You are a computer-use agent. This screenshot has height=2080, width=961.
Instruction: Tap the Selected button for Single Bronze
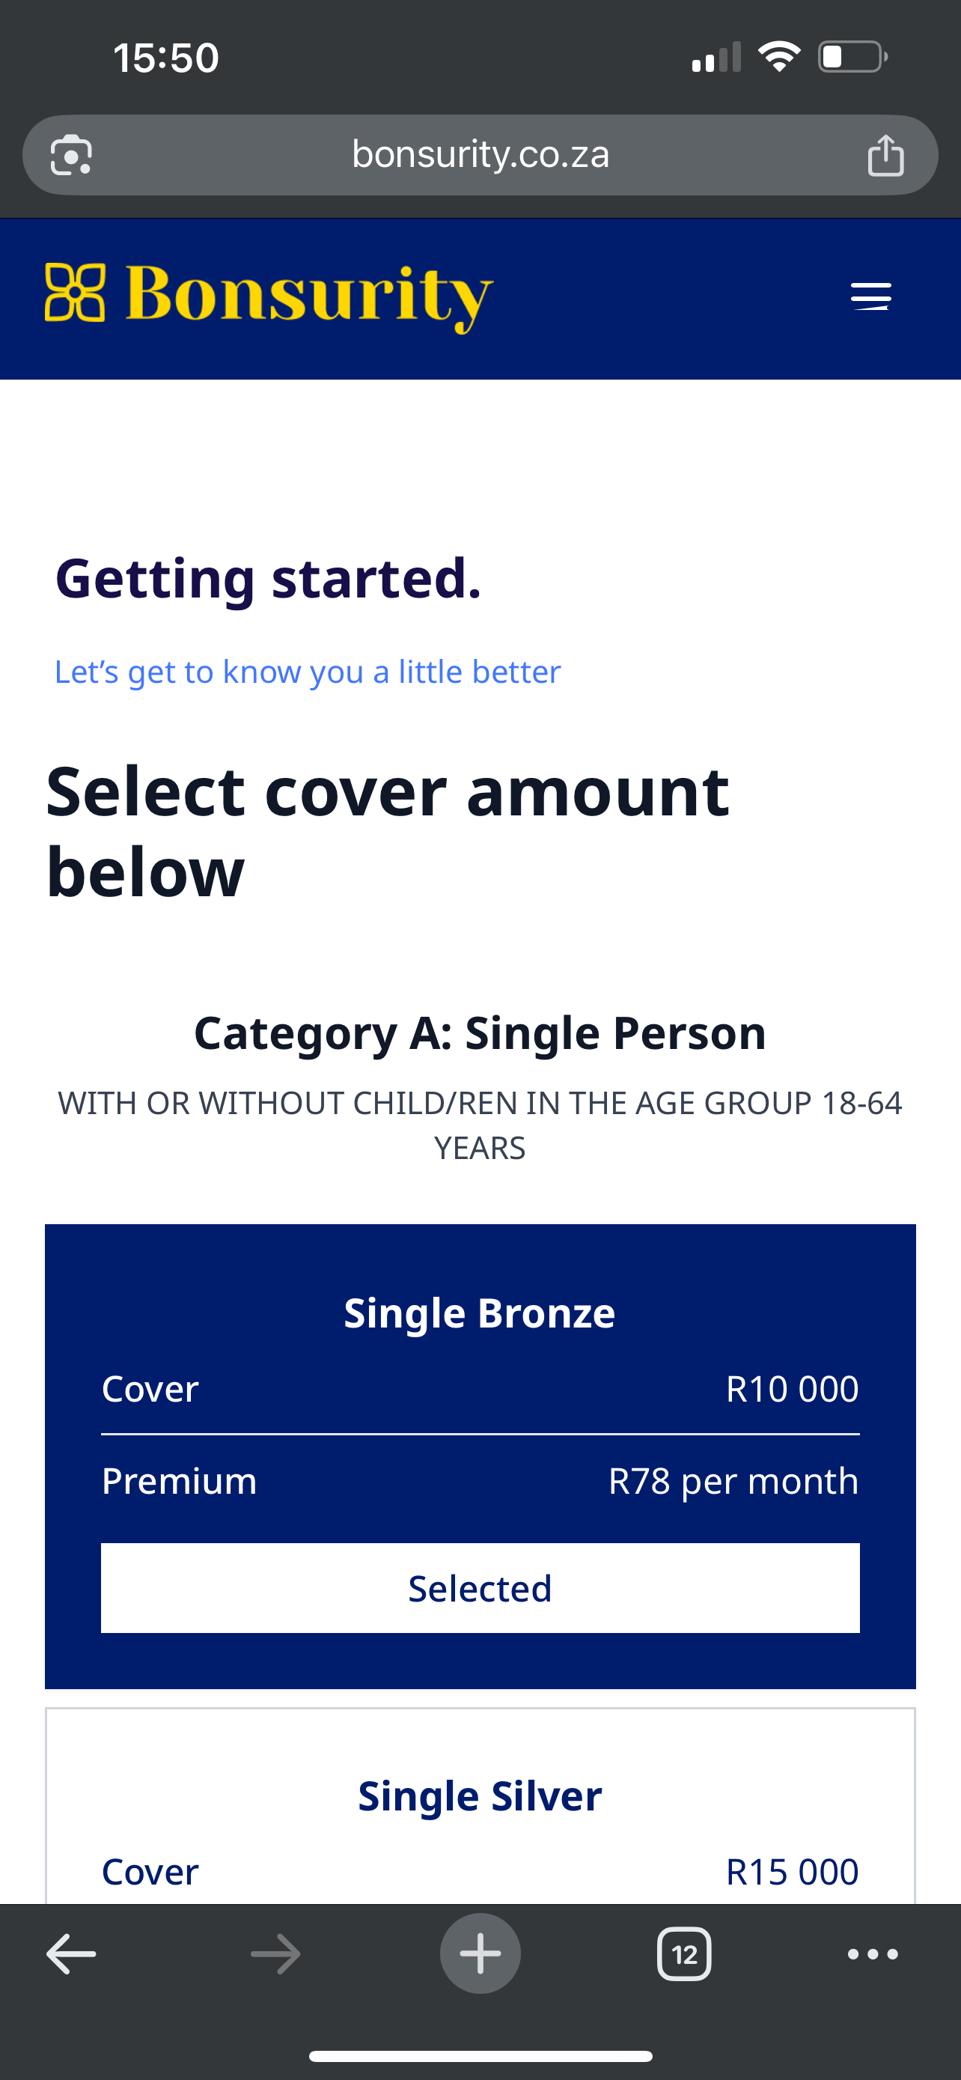[x=480, y=1588]
